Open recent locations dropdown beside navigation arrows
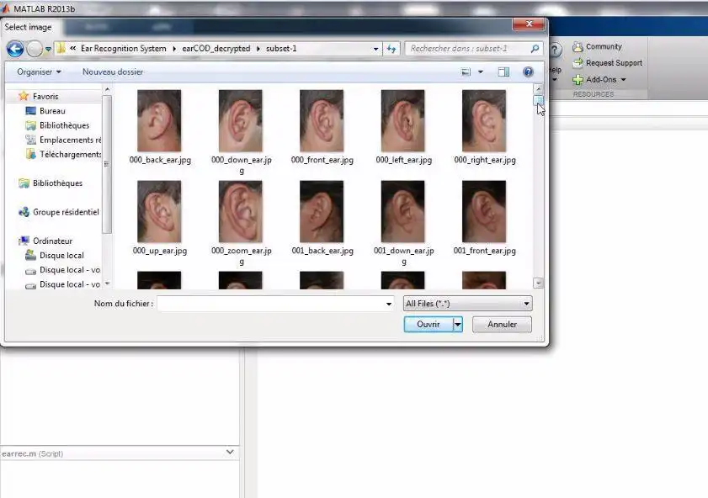This screenshot has height=498, width=708. (x=48, y=49)
